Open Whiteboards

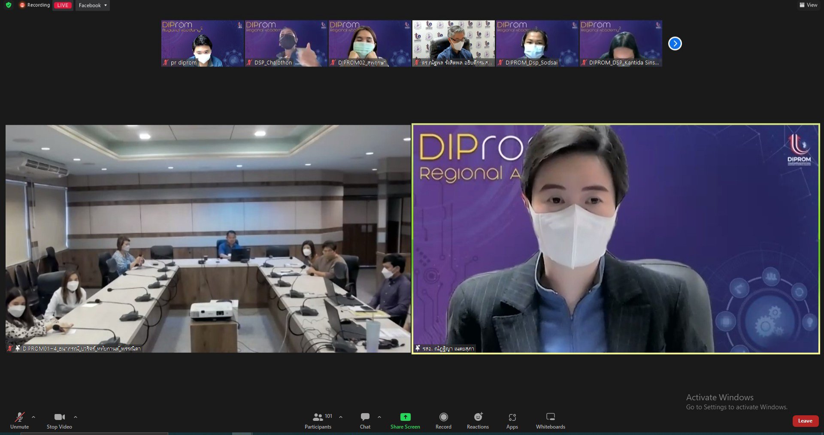point(551,420)
